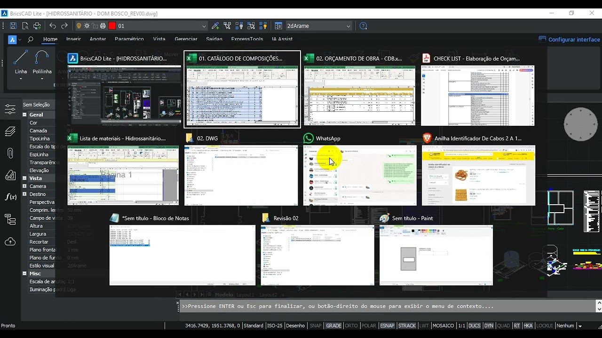Image resolution: width=602 pixels, height=338 pixels.
Task: Open the layer 01 dropdown list
Action: click(x=204, y=26)
